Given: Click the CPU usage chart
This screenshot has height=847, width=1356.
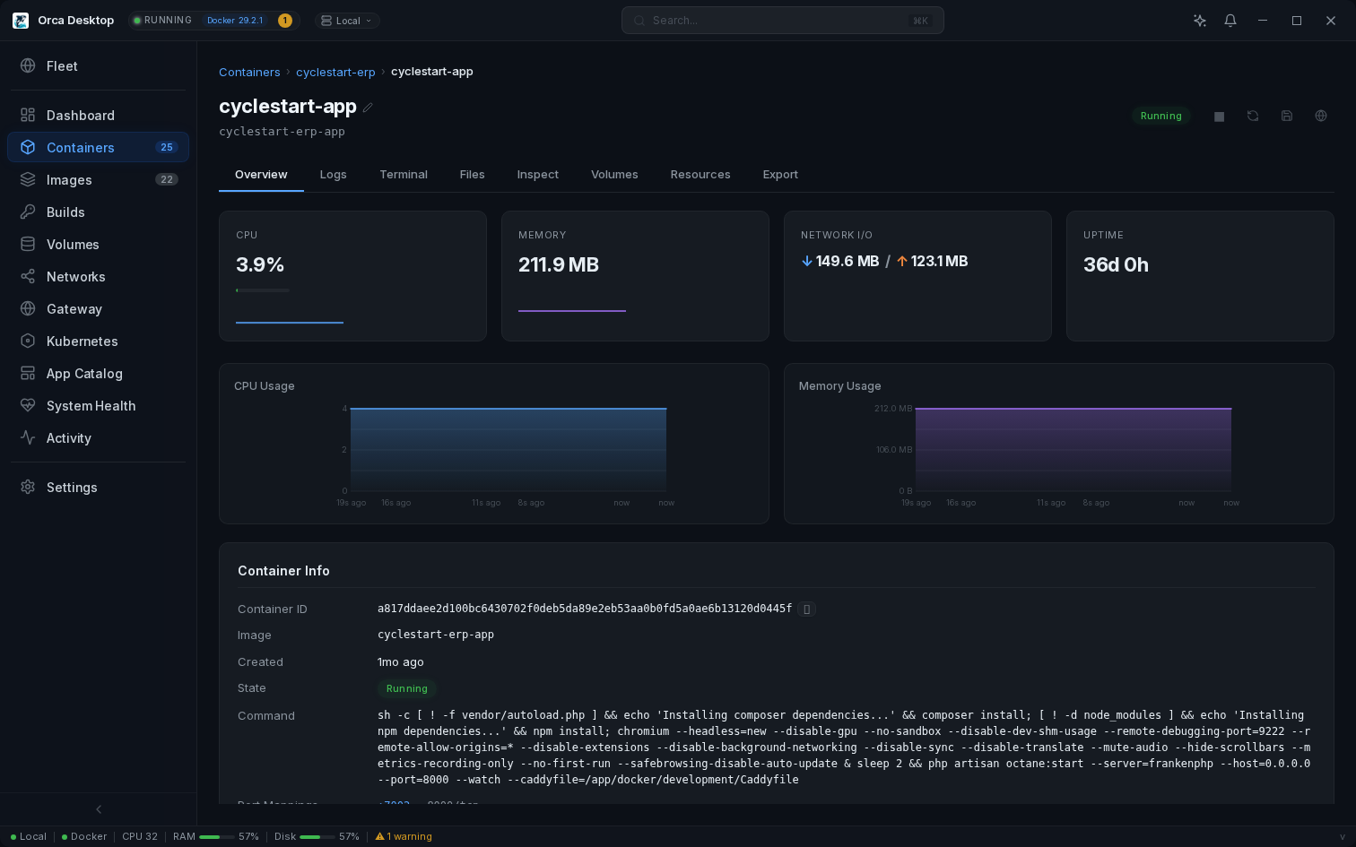Looking at the screenshot, I should (508, 449).
